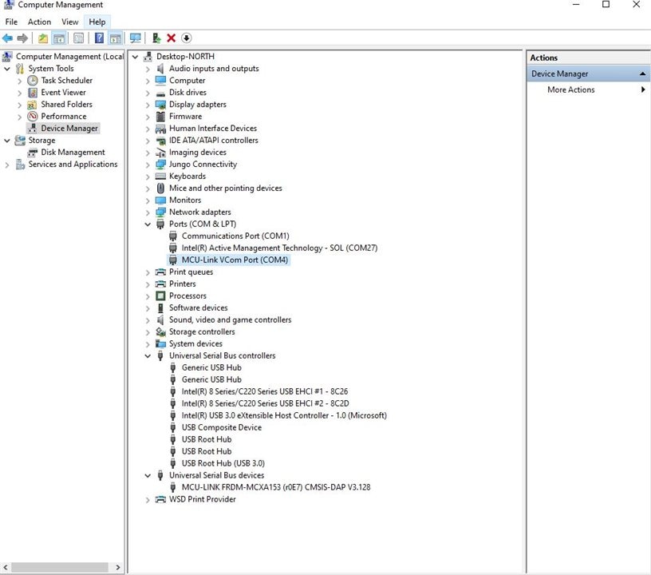Click the Keyboards icon
This screenshot has height=575, width=651.
tap(160, 176)
